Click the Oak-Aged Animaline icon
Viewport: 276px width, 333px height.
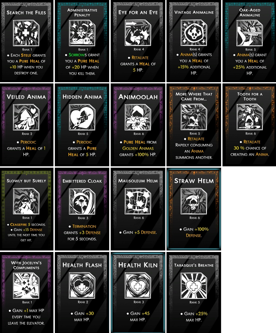click(250, 33)
